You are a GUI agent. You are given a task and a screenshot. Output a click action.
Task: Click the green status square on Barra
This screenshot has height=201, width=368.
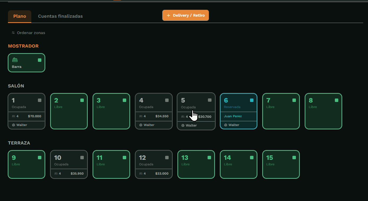[40, 60]
